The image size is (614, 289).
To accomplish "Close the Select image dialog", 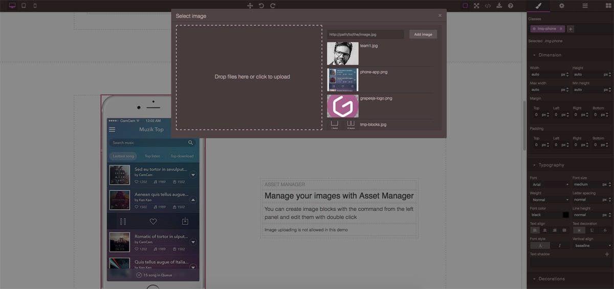I will [x=440, y=15].
